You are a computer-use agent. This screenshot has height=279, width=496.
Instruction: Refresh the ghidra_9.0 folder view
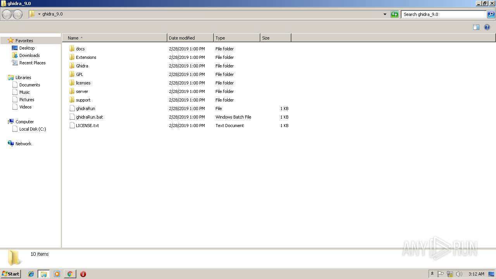pos(394,14)
